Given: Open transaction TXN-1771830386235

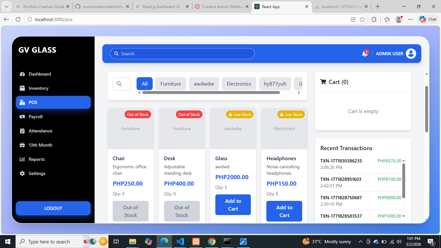Looking at the screenshot, I should point(361,164).
